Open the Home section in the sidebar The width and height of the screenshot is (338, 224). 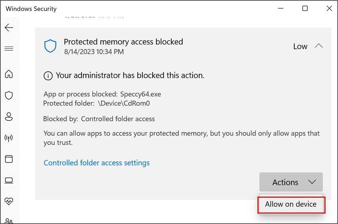click(x=9, y=74)
